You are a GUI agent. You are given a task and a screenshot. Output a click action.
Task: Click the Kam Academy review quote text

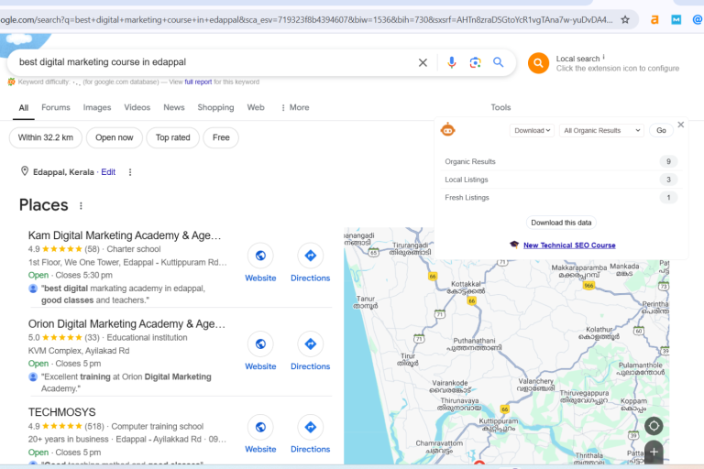123,294
